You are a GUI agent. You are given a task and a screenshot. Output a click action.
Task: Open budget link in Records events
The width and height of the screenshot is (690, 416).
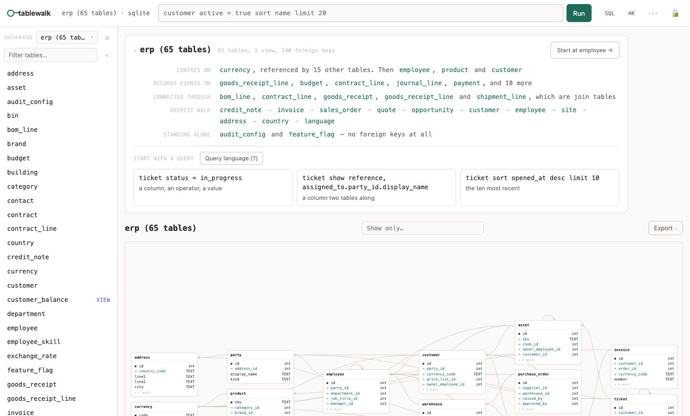click(312, 83)
